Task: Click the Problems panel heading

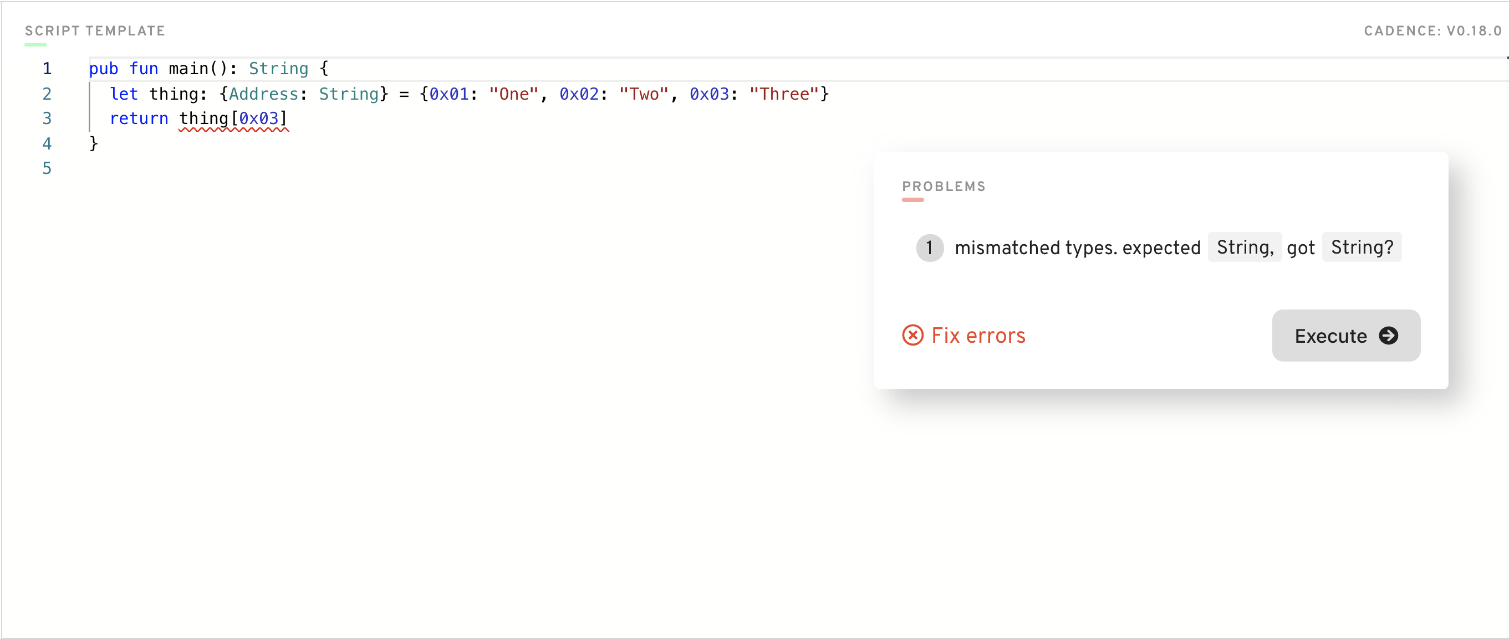Action: coord(943,187)
